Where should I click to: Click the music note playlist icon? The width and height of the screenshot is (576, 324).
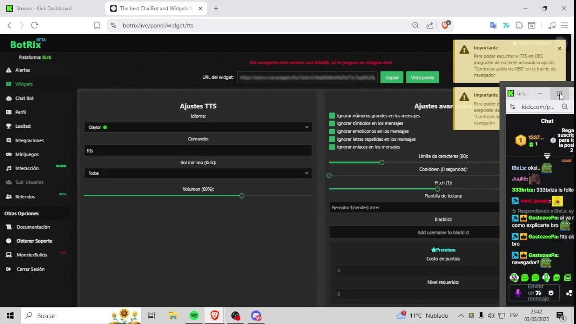pos(552,26)
